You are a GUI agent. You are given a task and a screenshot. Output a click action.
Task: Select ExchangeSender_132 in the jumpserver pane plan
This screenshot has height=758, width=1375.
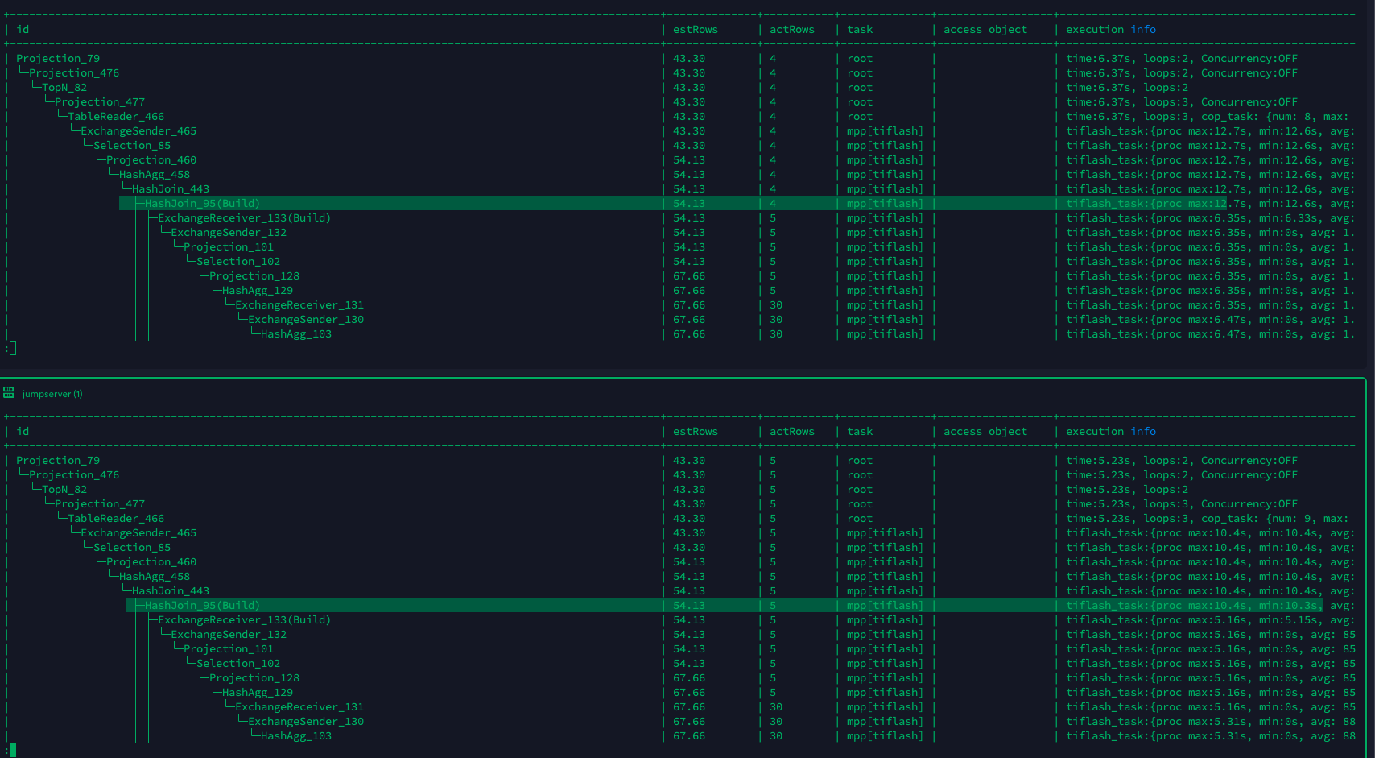[229, 635]
